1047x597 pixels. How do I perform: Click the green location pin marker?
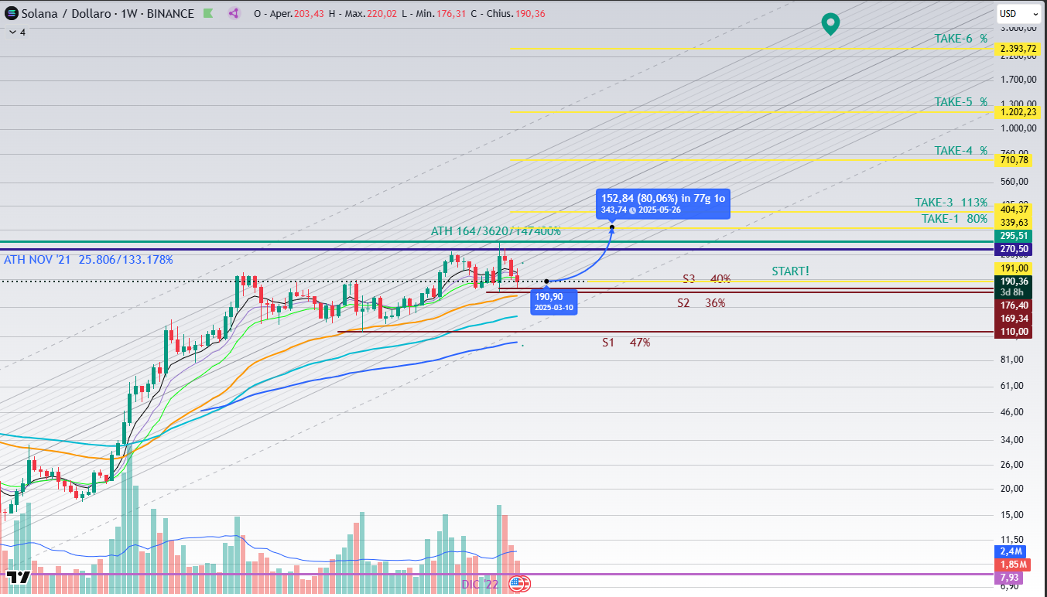pyautogui.click(x=830, y=24)
